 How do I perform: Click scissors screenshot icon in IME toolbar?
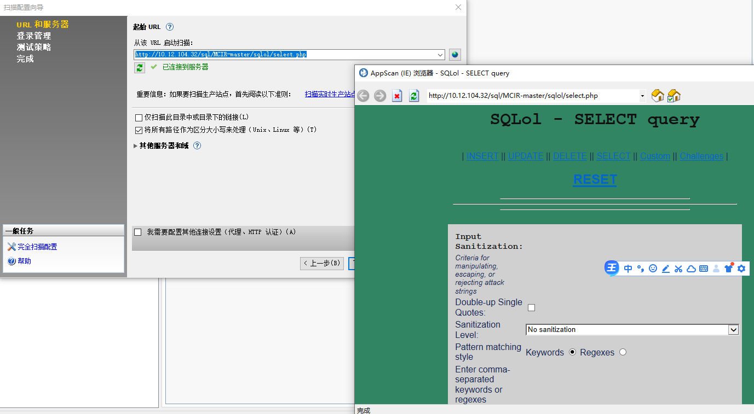coord(678,268)
